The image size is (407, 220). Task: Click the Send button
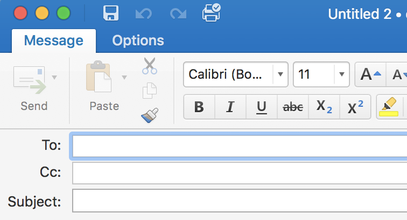[30, 88]
